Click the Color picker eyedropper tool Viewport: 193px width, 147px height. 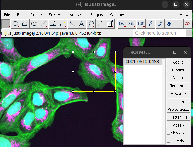pos(110,24)
